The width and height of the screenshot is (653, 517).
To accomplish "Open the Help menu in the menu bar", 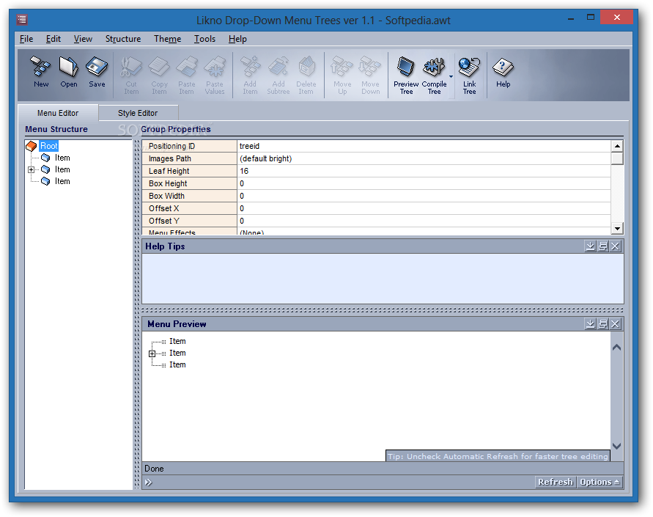I will pos(237,39).
